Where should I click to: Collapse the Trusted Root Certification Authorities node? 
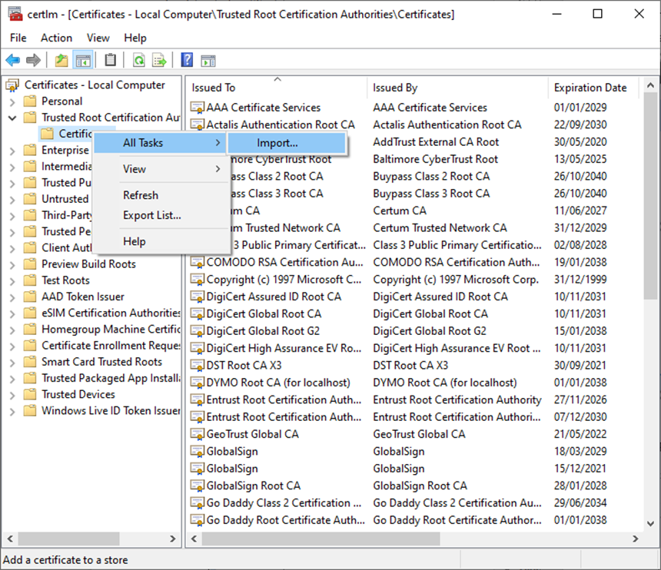pos(12,118)
